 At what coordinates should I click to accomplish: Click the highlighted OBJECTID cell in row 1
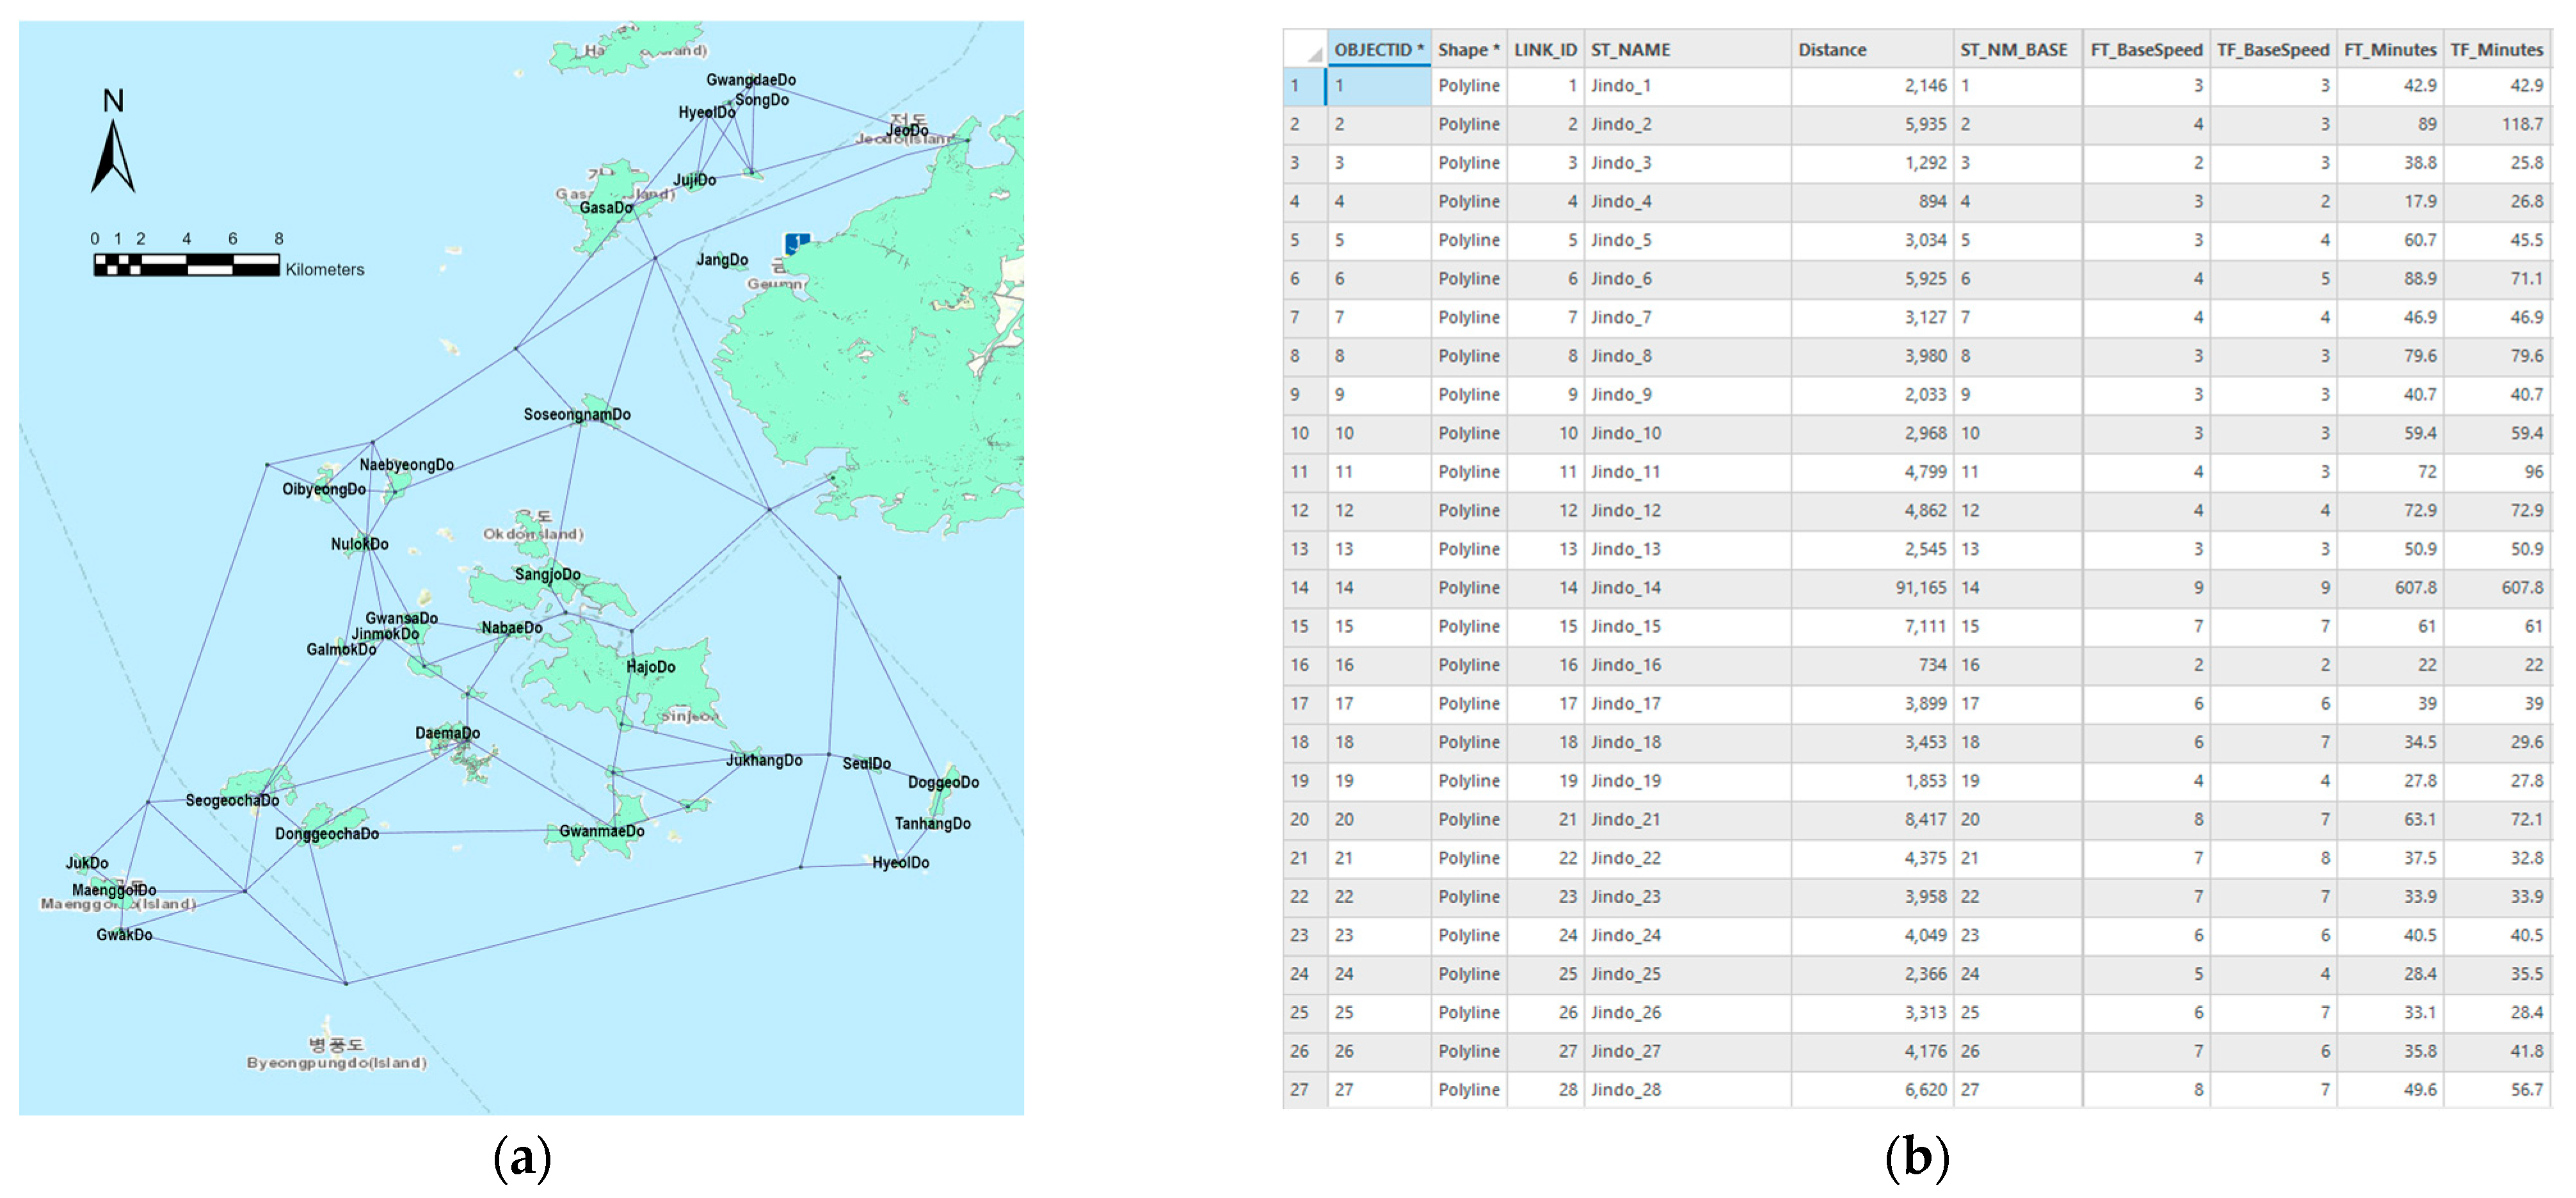1378,86
